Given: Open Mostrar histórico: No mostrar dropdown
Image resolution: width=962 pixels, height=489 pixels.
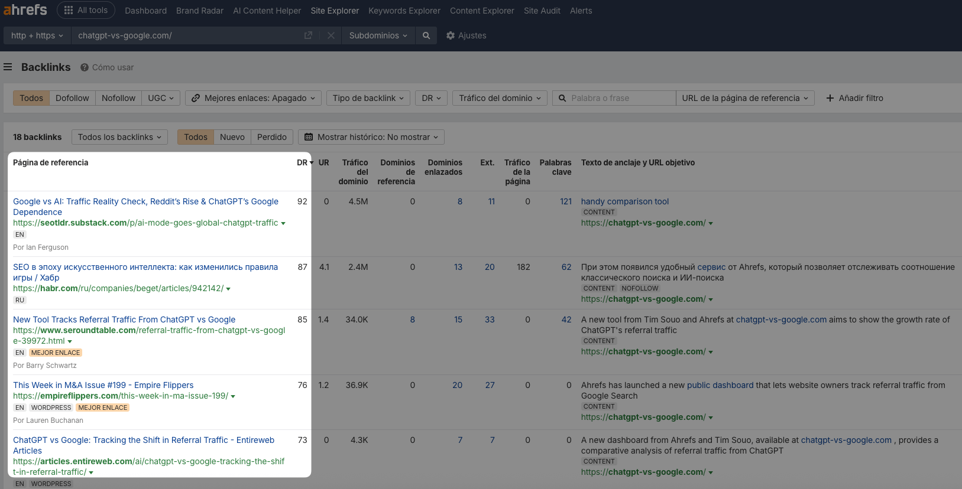Looking at the screenshot, I should (x=371, y=137).
